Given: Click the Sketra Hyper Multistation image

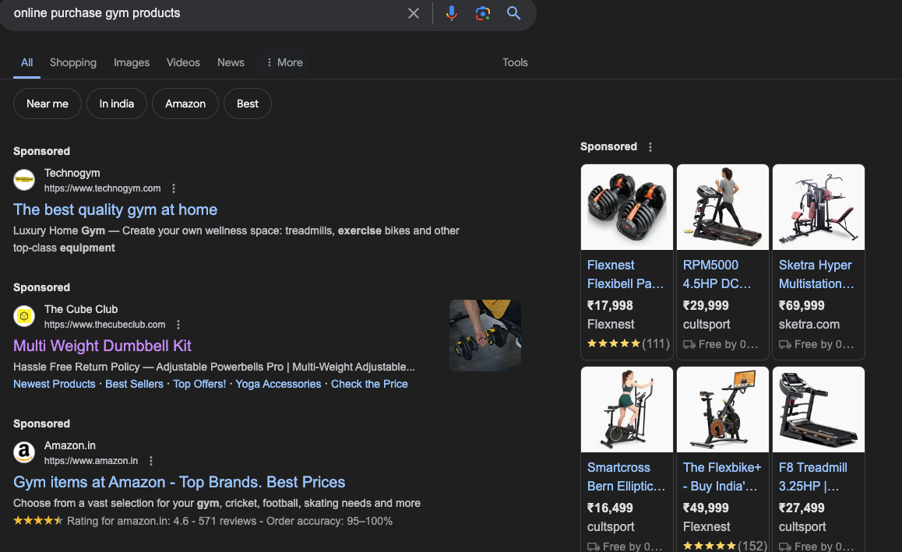Looking at the screenshot, I should [x=819, y=208].
